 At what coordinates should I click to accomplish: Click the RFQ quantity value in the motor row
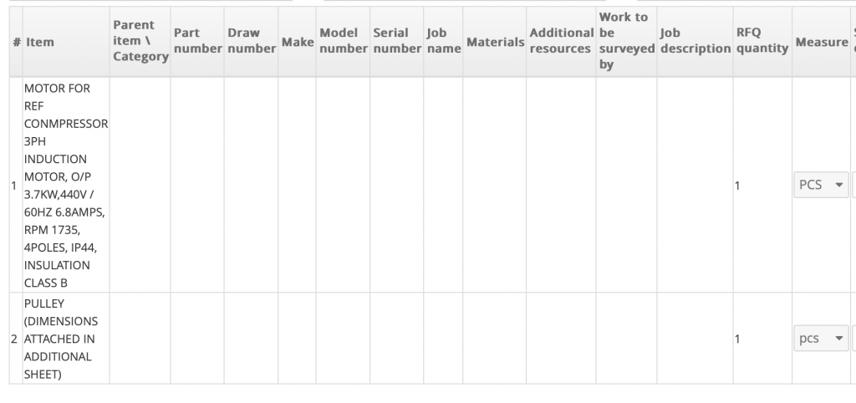click(x=737, y=186)
